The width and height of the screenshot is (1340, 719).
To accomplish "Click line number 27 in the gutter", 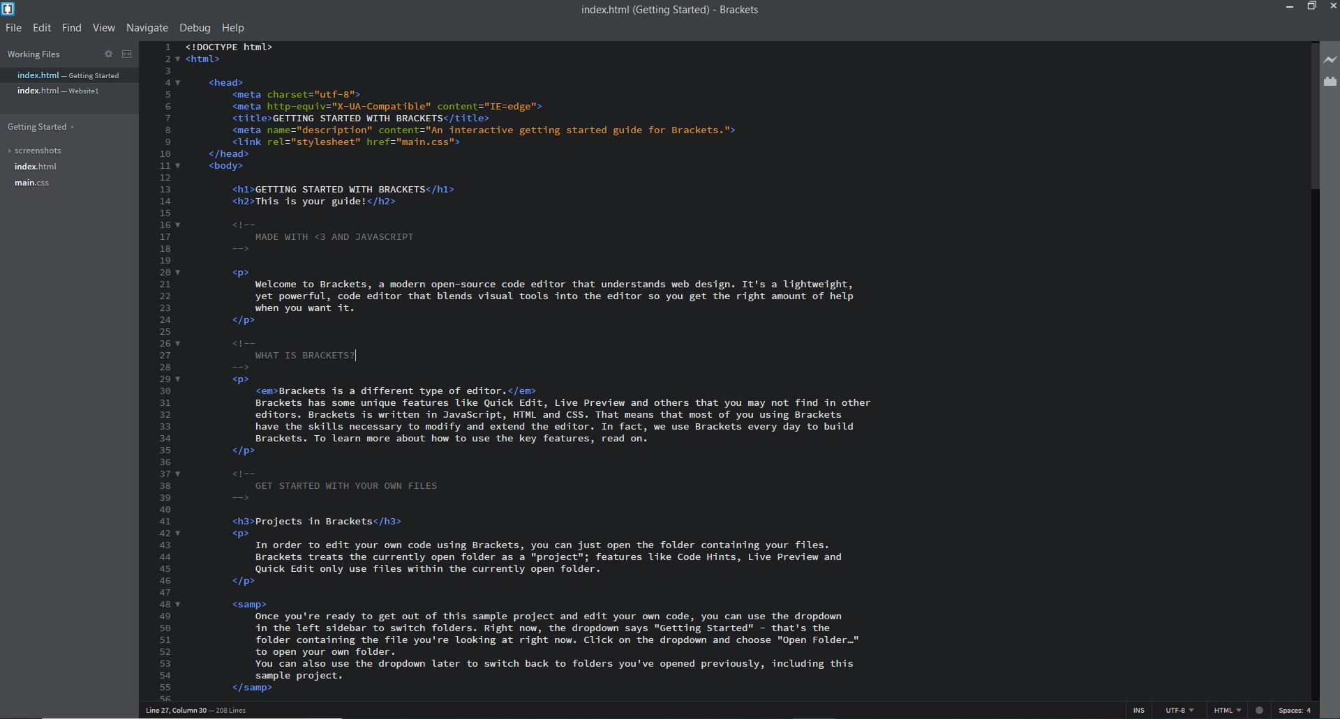I will (x=165, y=356).
